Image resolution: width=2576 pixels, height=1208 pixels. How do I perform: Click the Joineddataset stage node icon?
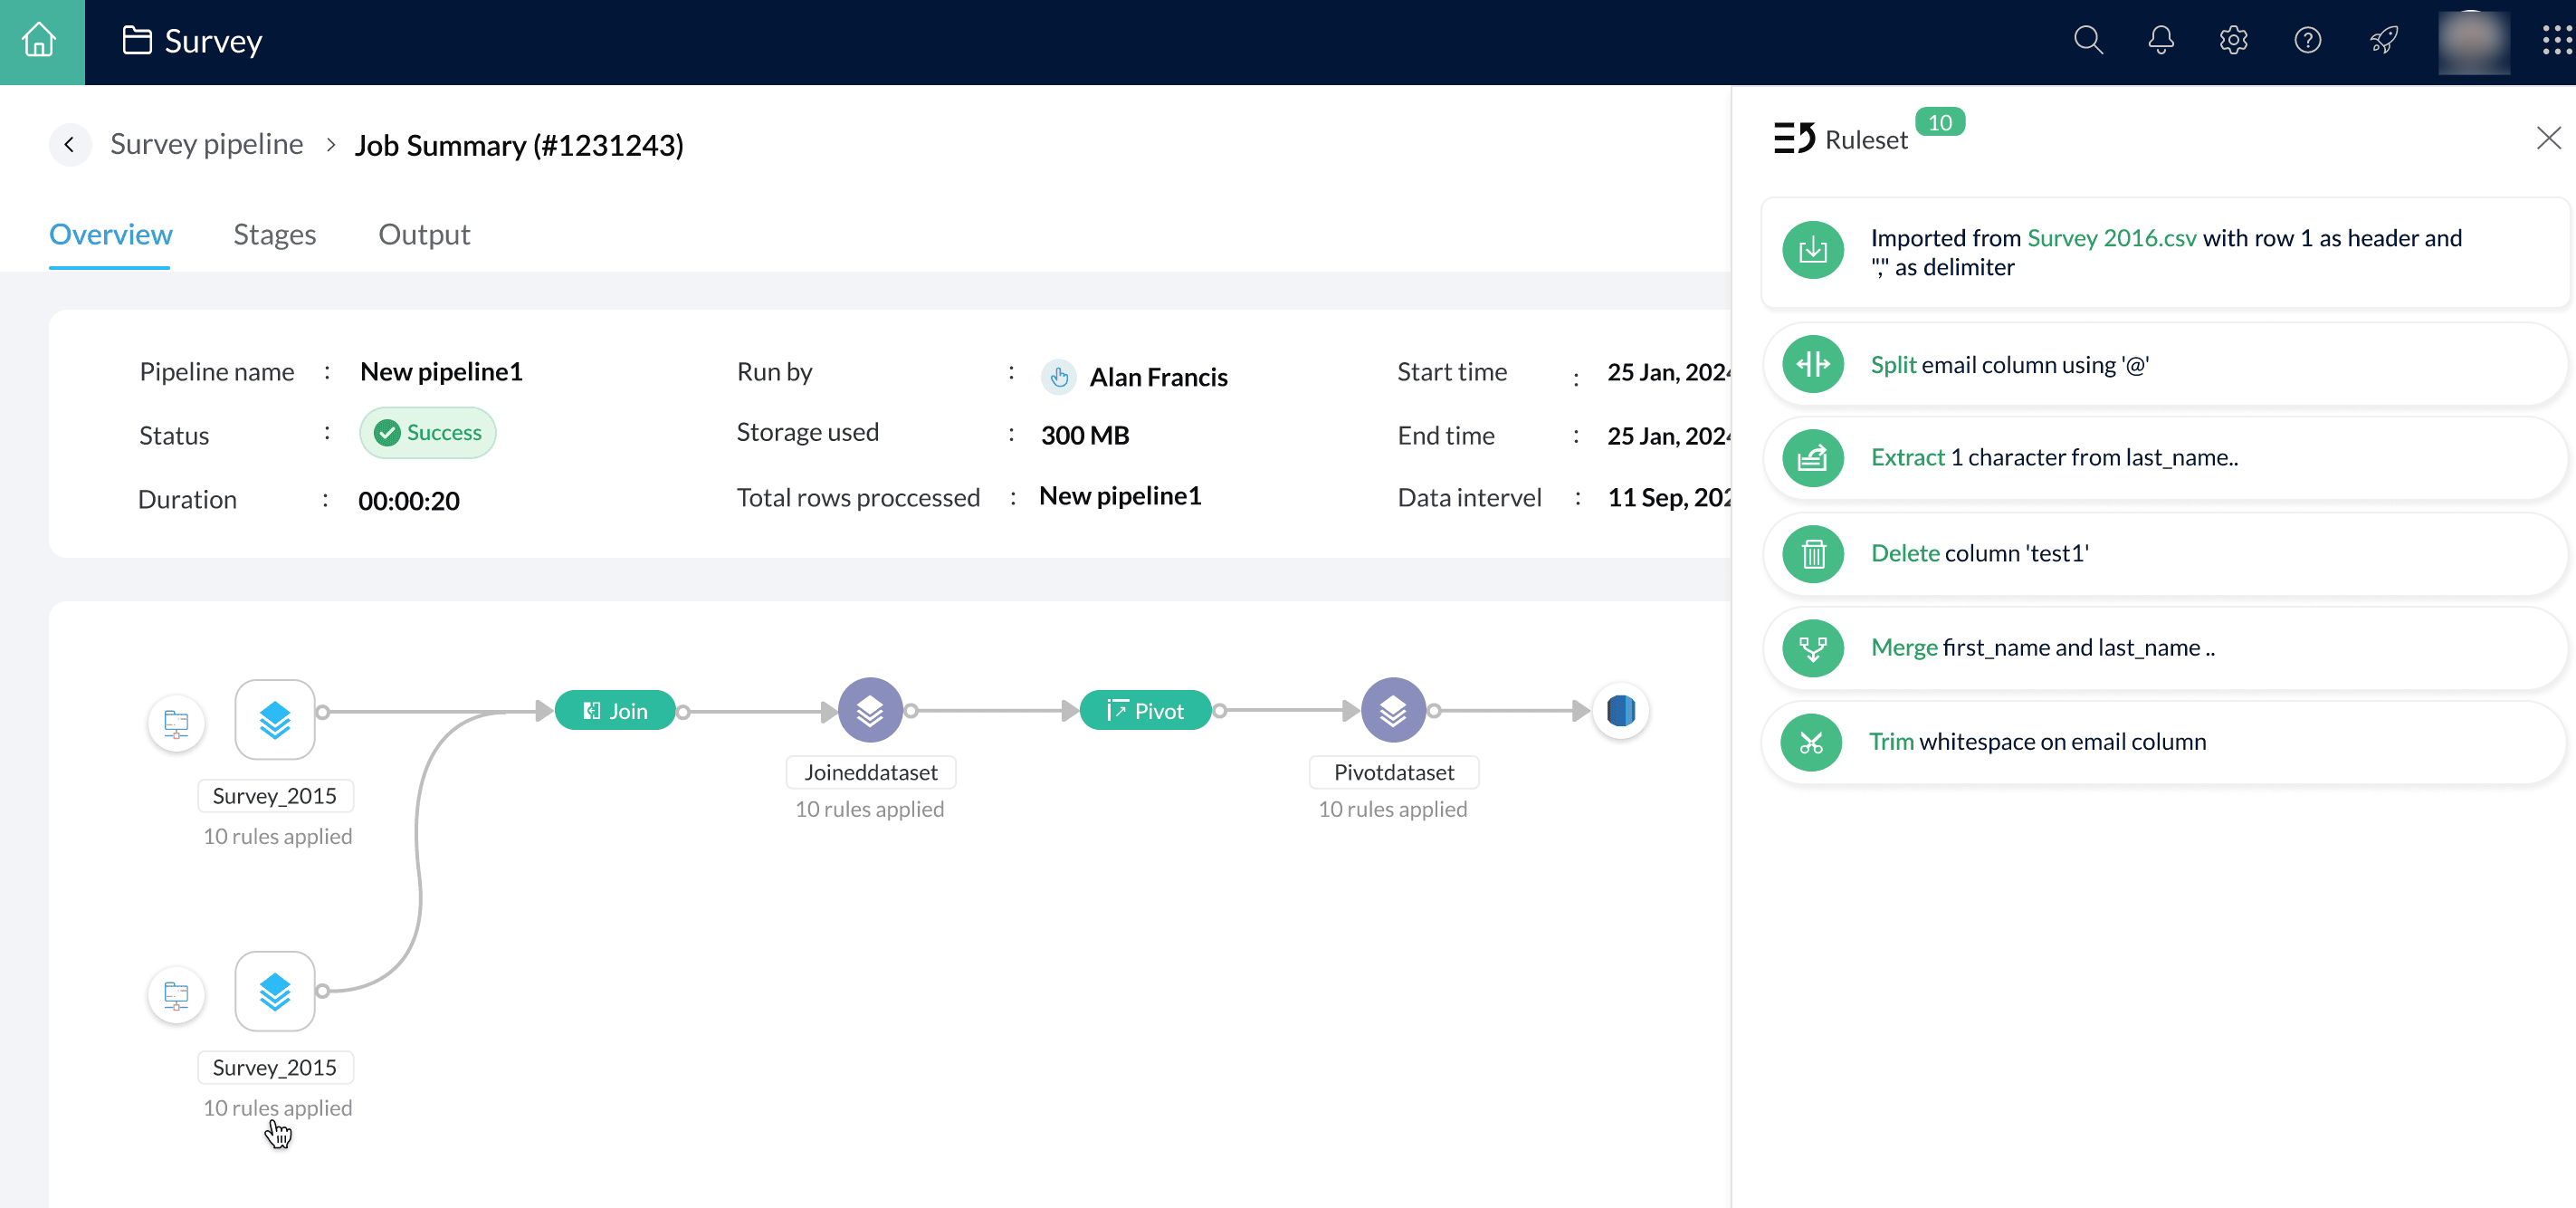click(x=870, y=711)
